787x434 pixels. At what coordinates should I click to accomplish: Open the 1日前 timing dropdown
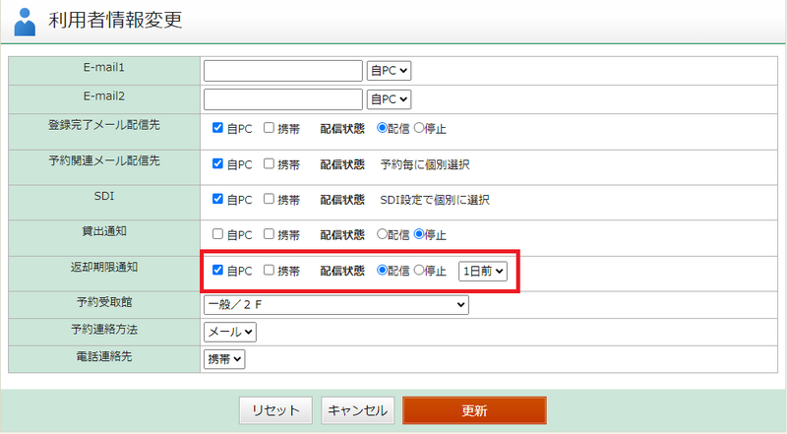(x=483, y=272)
